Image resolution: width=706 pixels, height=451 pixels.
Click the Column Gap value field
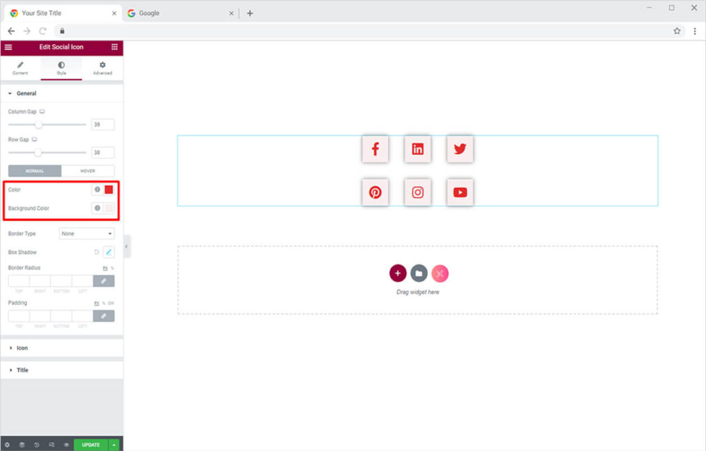[103, 125]
